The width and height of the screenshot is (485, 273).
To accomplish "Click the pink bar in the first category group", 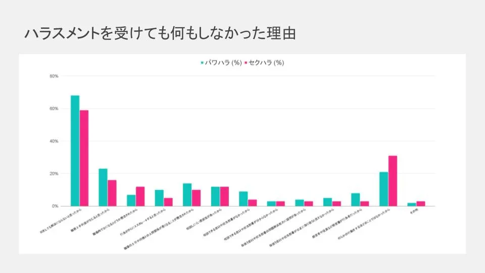I will (84, 158).
